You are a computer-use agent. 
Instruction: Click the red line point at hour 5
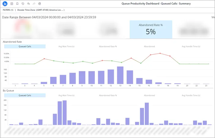tap(44, 59)
